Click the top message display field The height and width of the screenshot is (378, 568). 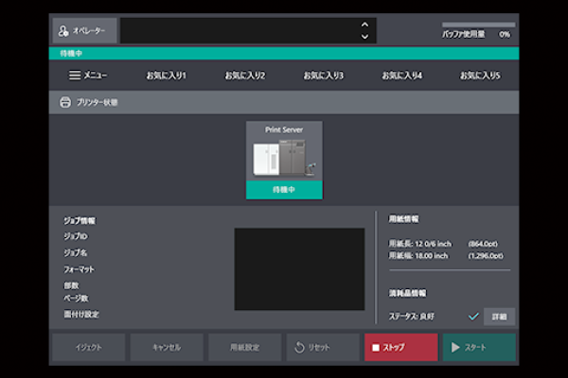pos(237,30)
